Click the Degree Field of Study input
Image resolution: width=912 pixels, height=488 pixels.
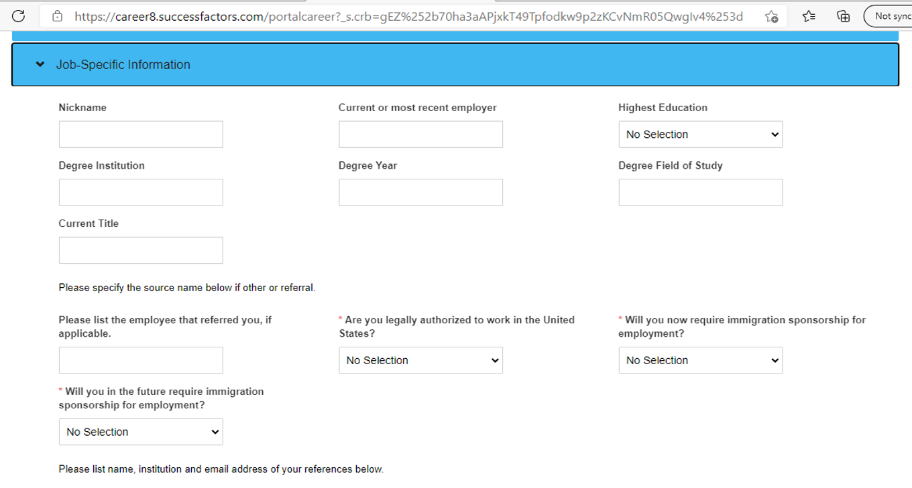pyautogui.click(x=700, y=193)
